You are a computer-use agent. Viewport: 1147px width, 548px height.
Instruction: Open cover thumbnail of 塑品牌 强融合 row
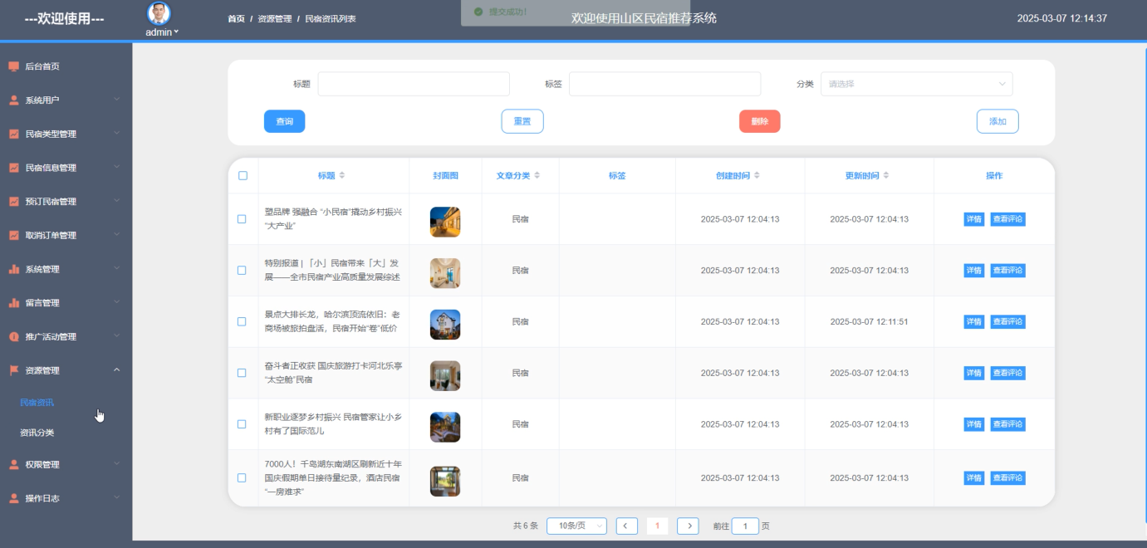tap(445, 222)
